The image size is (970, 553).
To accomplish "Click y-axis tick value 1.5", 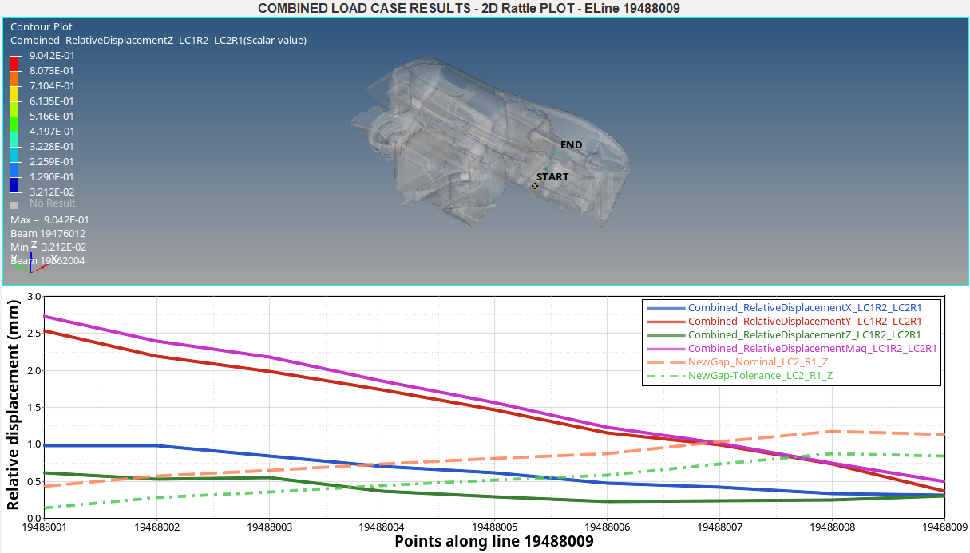I will 33,407.
